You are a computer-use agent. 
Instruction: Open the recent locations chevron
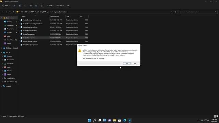pos(10,12)
